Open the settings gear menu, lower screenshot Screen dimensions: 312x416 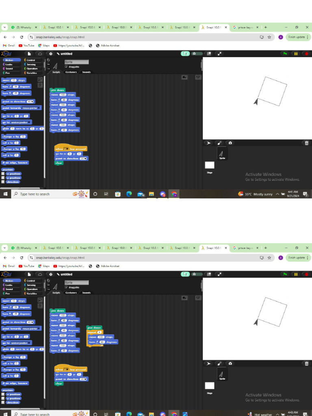coord(51,274)
